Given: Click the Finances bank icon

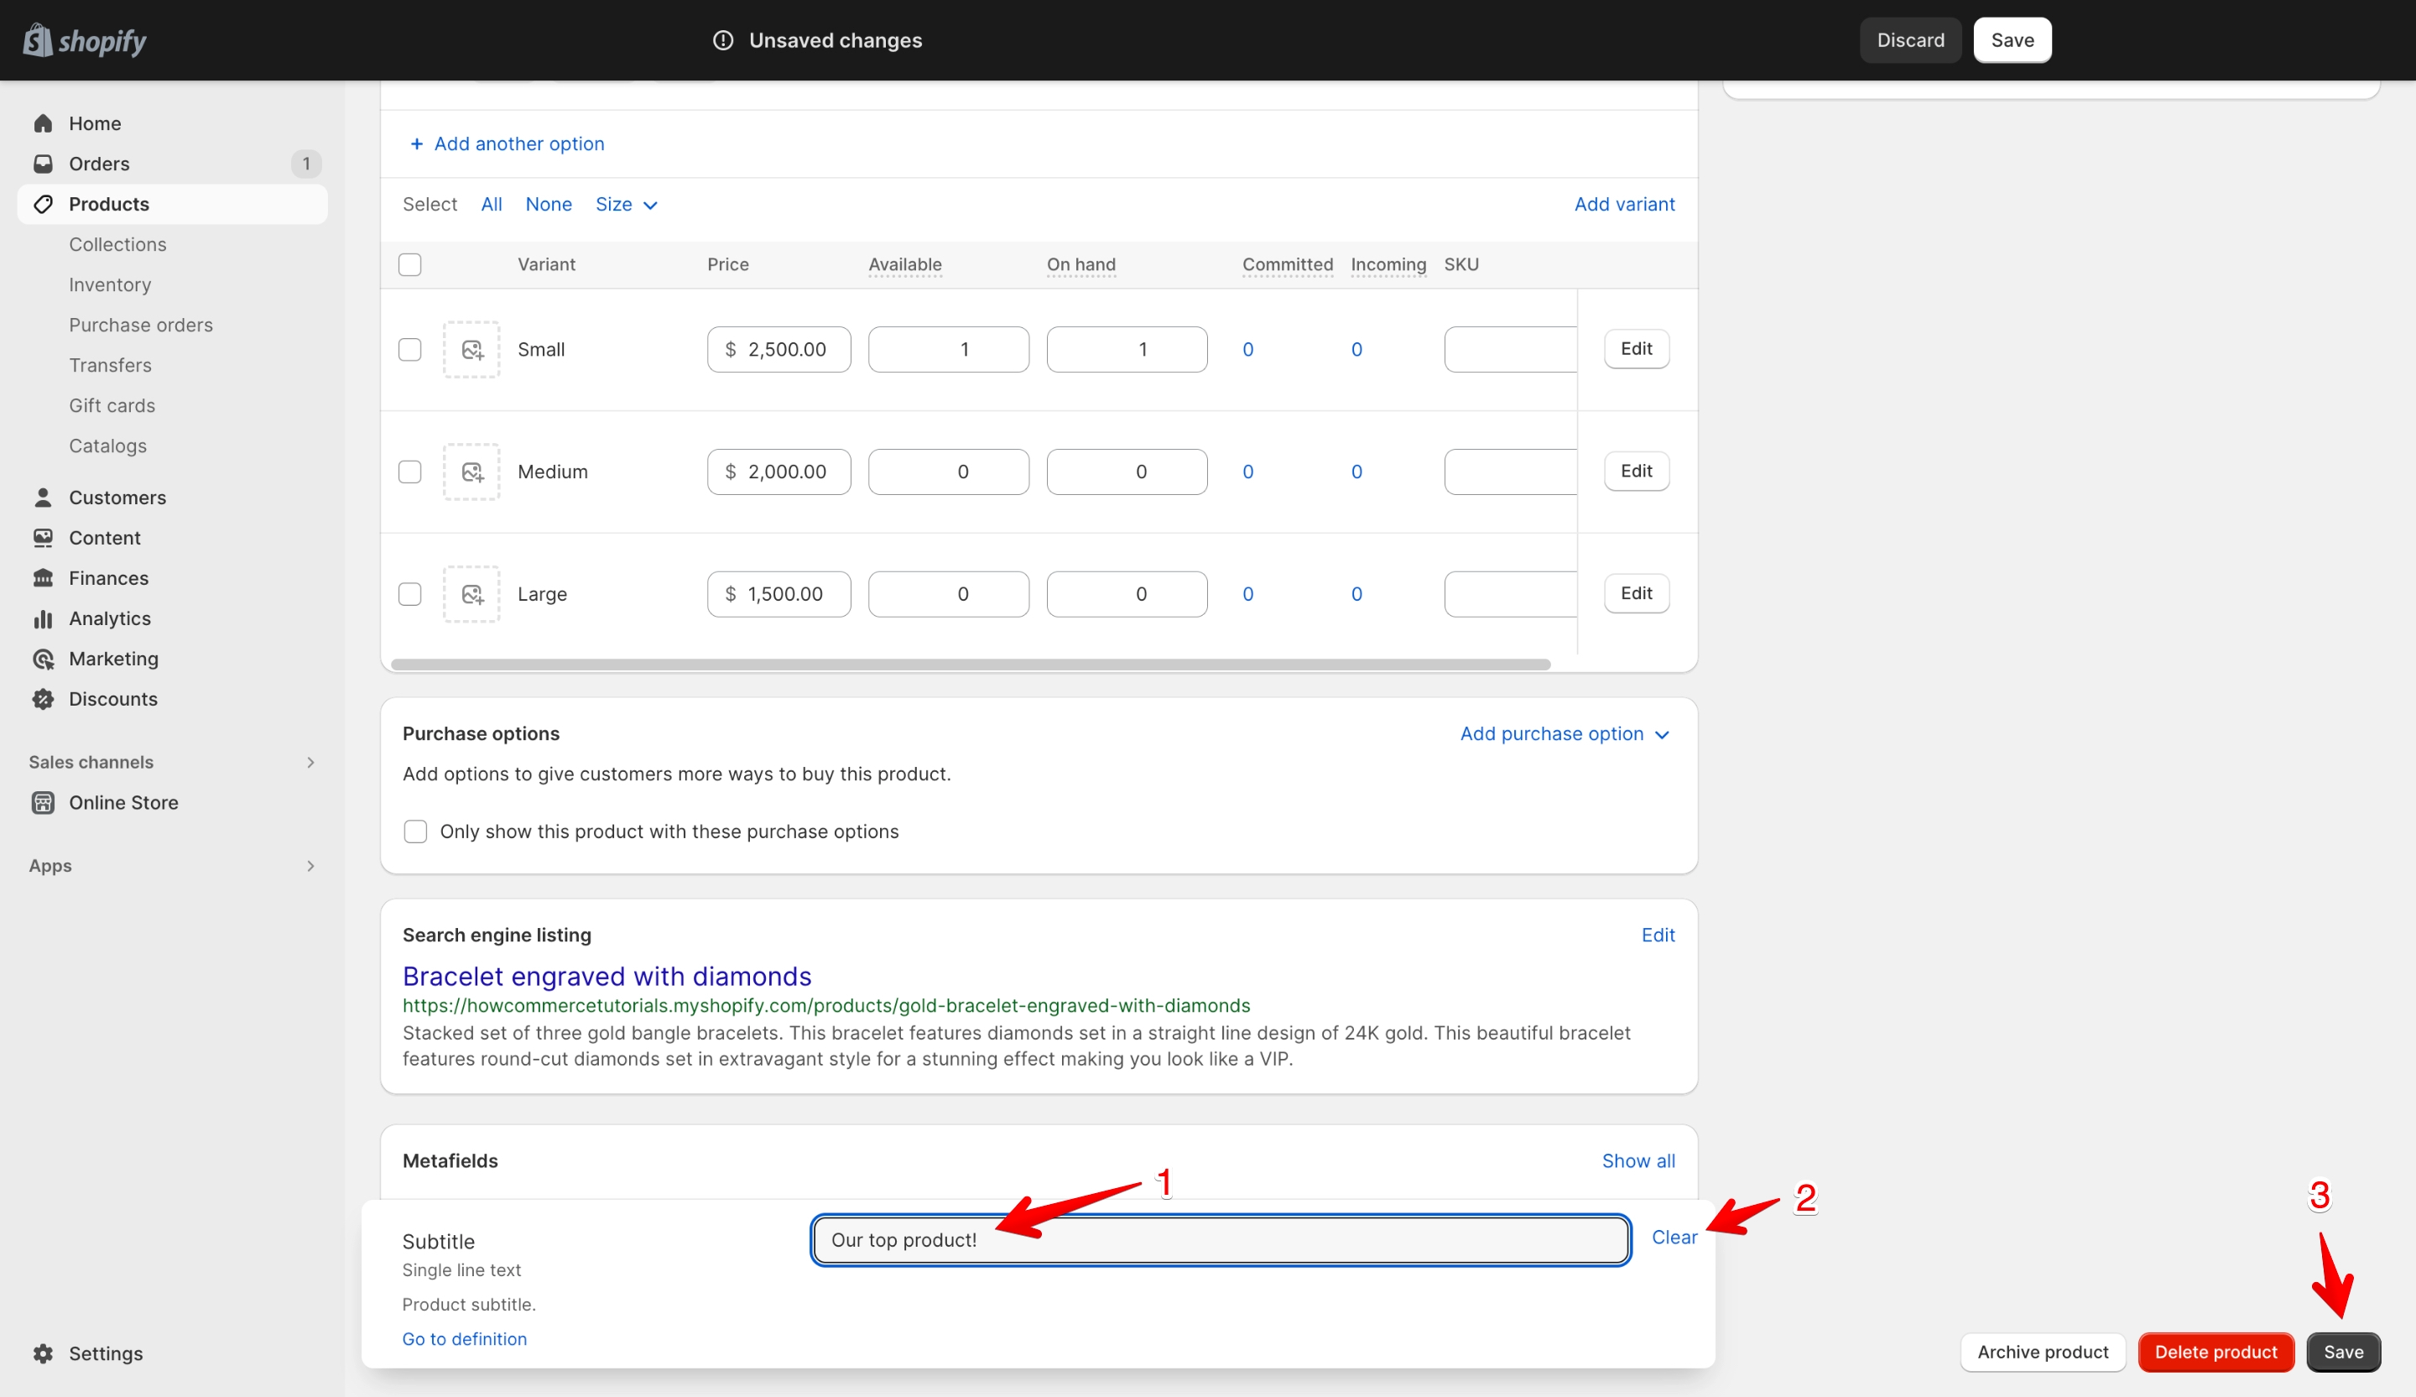Looking at the screenshot, I should point(43,578).
